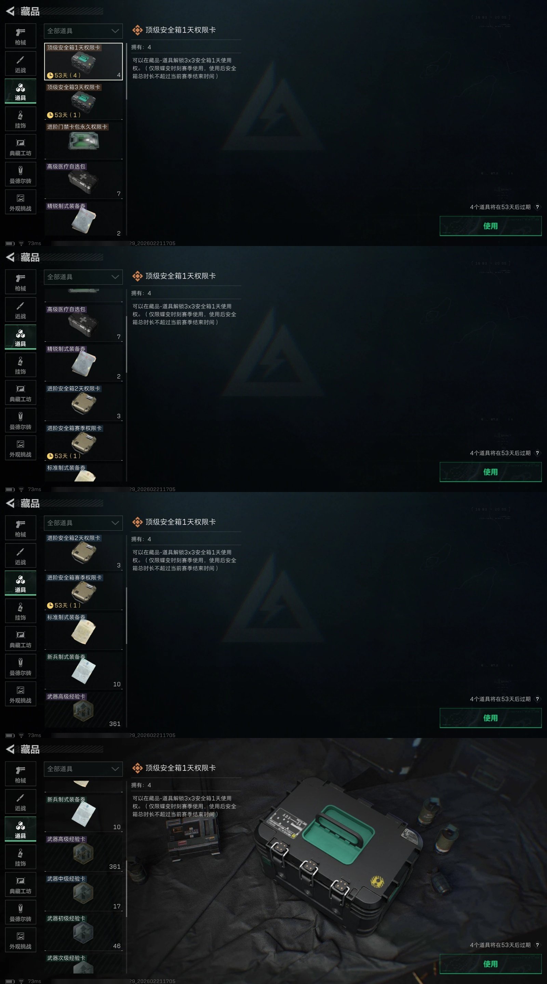
Task: Choose the 武器中级经验卡 item
Action: [83, 892]
